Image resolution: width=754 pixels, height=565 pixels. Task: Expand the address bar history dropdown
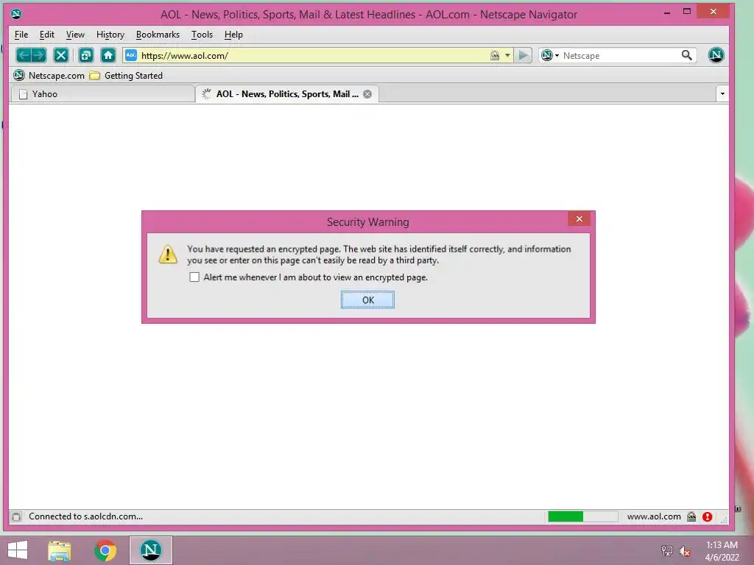[x=507, y=55]
